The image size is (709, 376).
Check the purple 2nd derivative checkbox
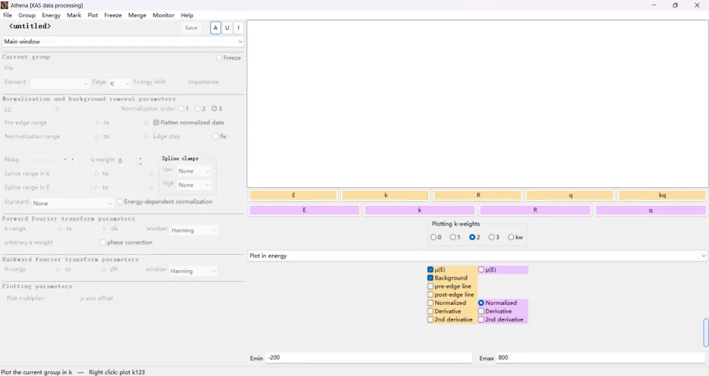481,319
